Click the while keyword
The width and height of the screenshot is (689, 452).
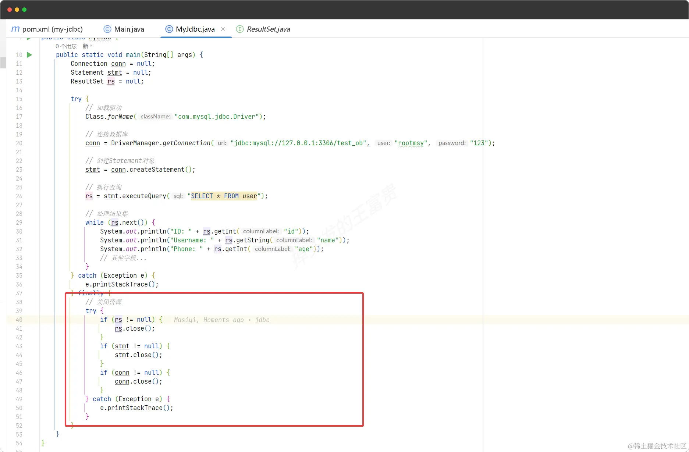coord(95,223)
